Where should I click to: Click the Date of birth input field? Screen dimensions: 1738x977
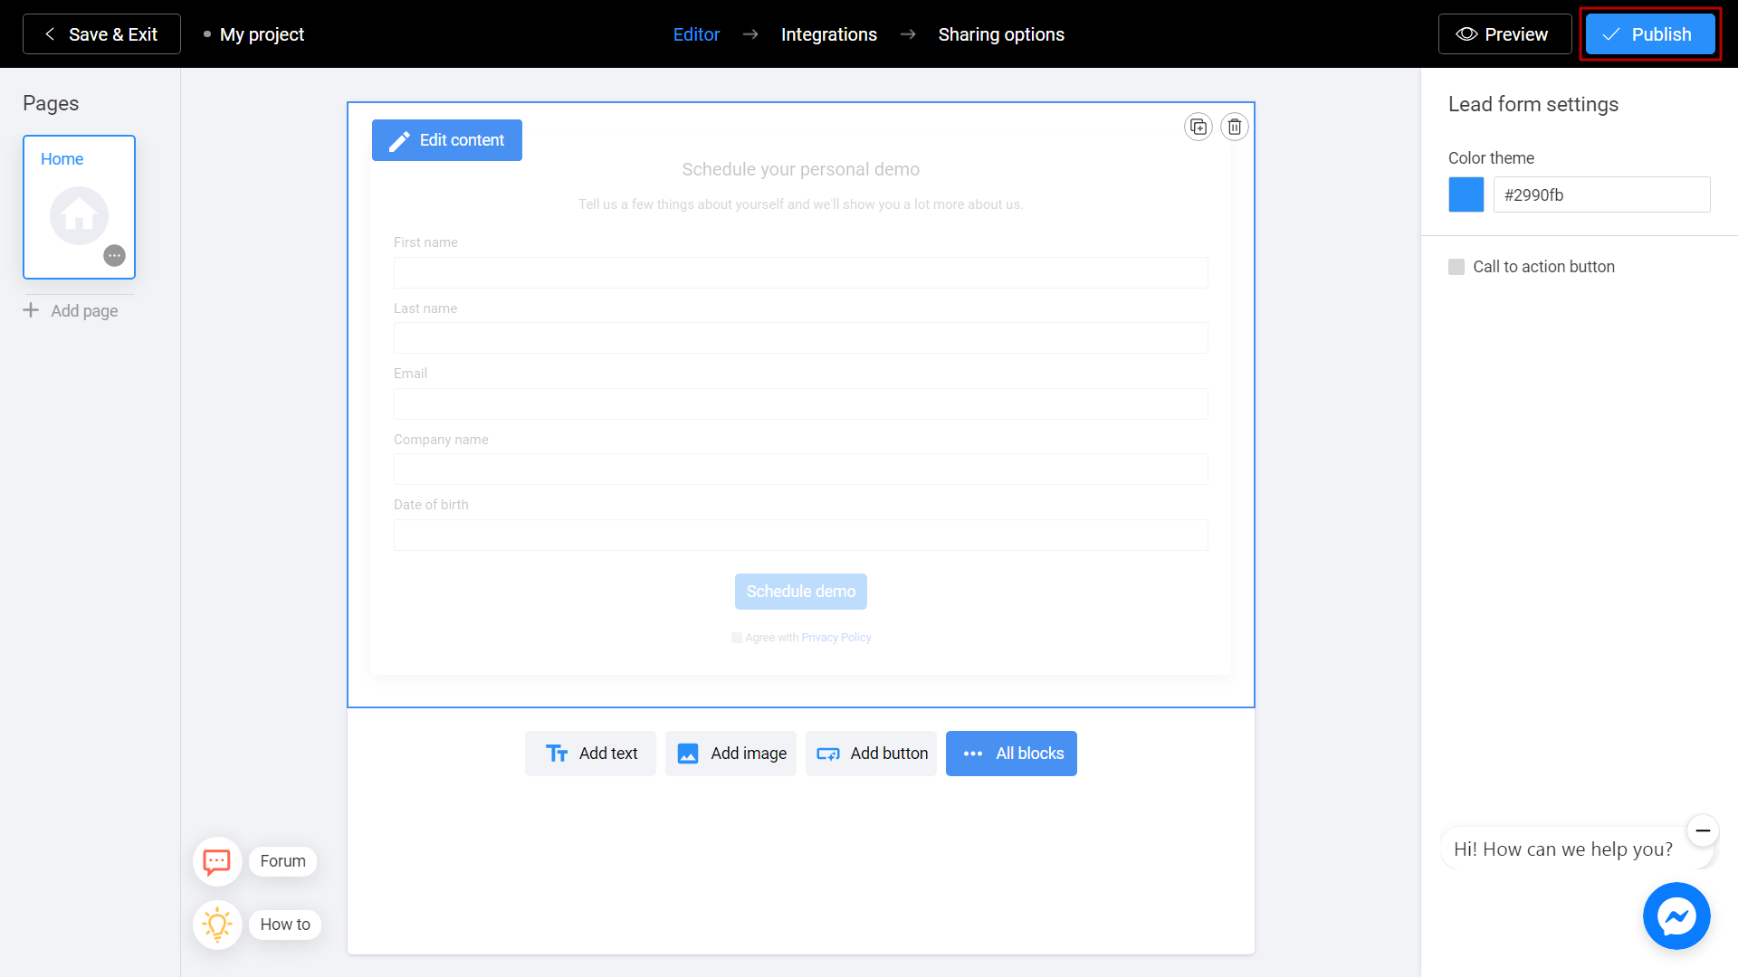click(x=801, y=535)
